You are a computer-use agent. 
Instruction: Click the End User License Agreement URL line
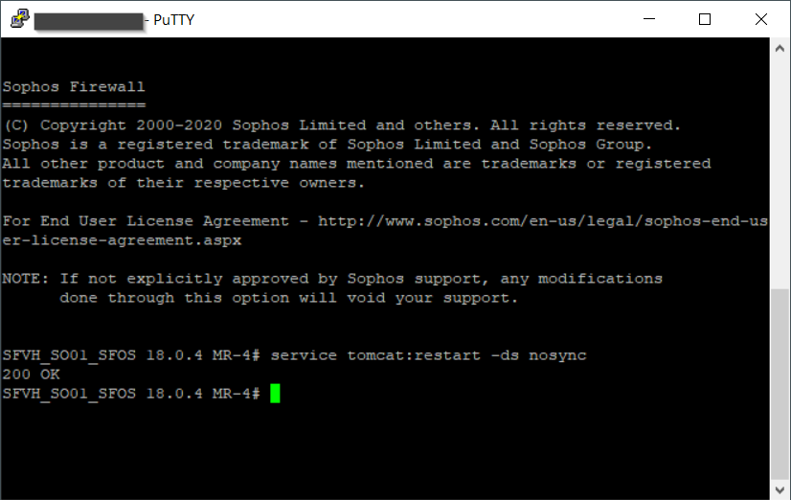tap(385, 221)
